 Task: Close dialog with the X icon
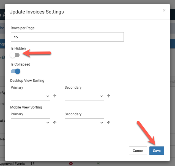click(164, 10)
